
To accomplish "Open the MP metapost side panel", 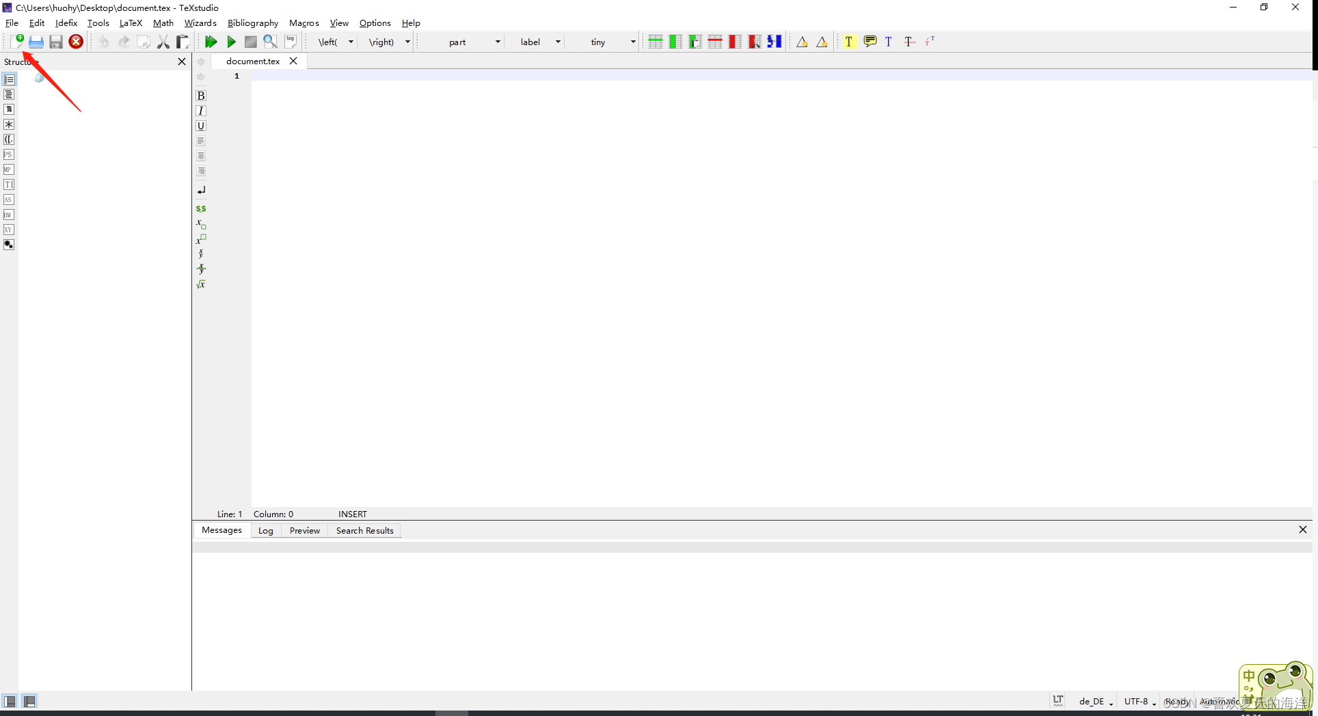I will [9, 169].
